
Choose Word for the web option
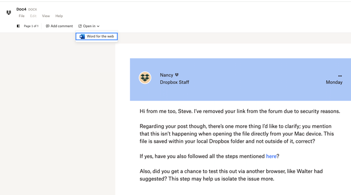tap(100, 36)
